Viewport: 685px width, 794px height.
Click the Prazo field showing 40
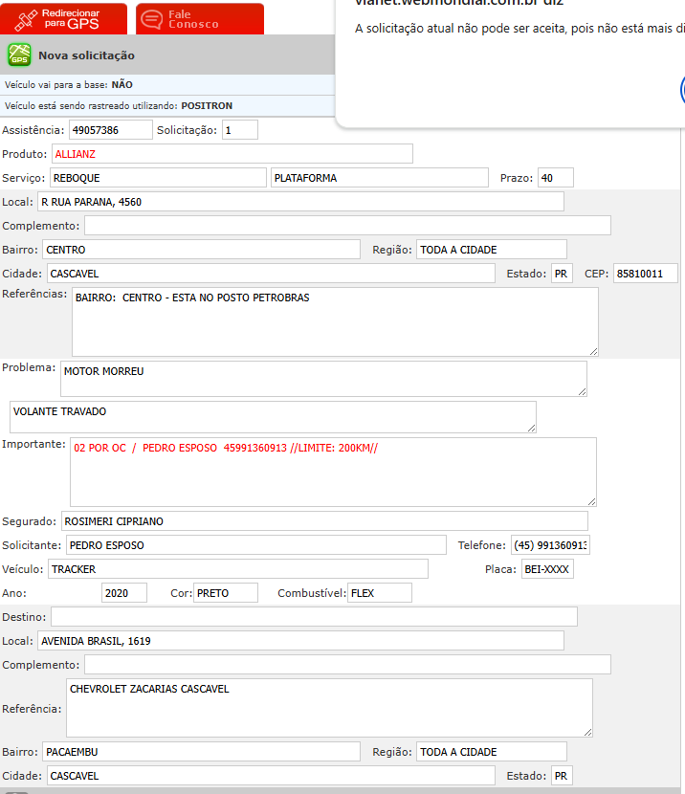point(555,178)
